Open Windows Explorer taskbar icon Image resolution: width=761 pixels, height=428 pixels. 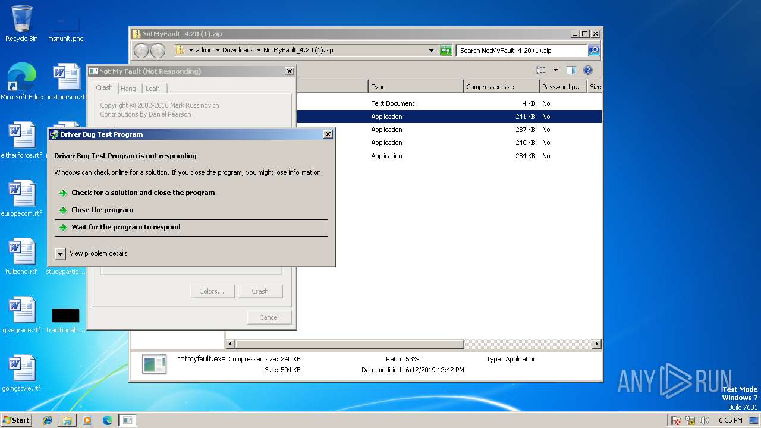[x=67, y=420]
